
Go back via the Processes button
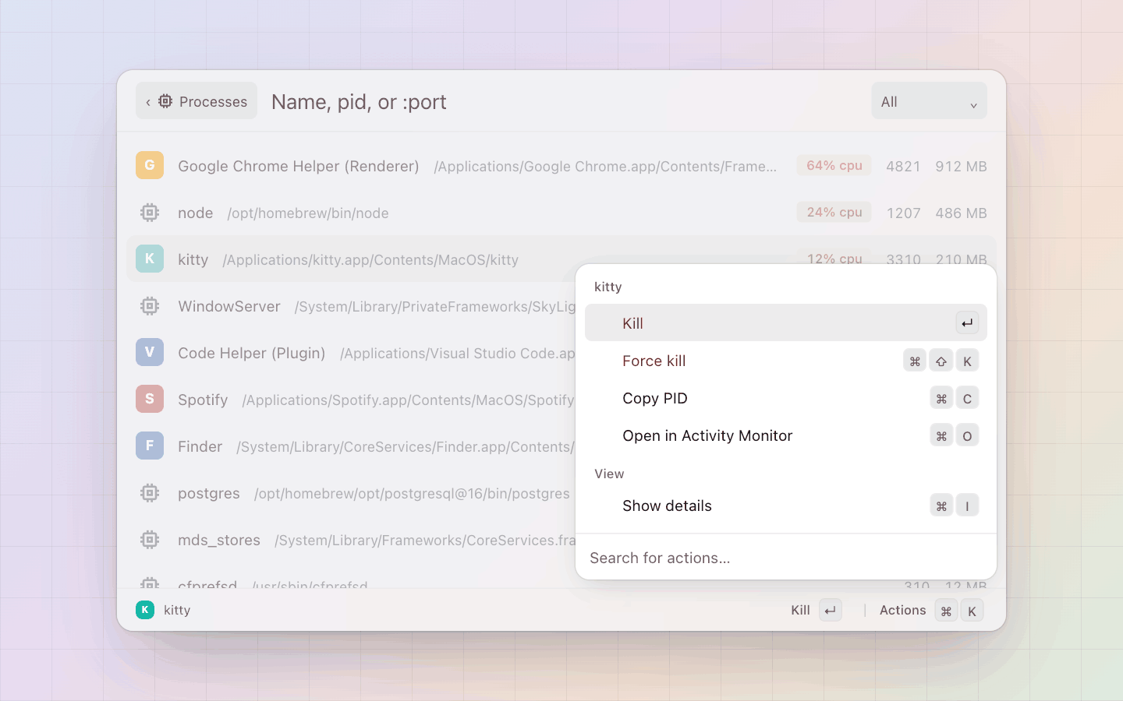click(x=197, y=101)
